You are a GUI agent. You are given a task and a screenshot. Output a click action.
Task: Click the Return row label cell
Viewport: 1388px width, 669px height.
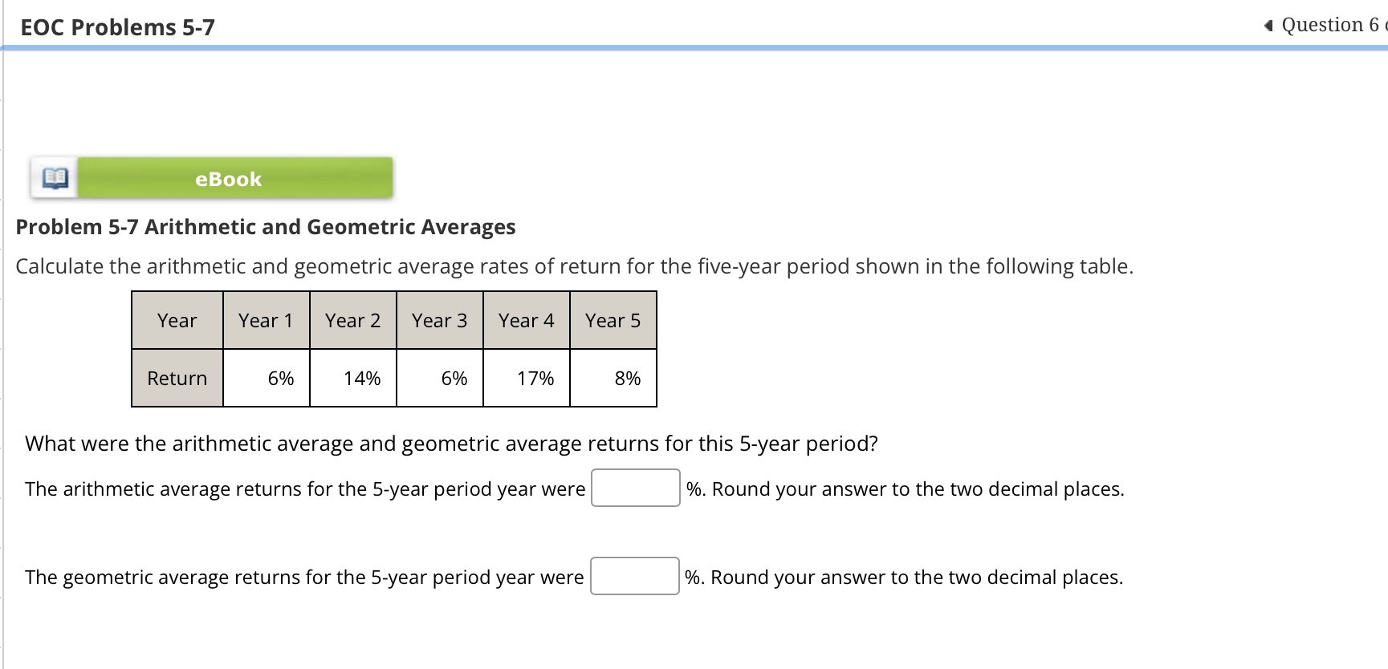pyautogui.click(x=177, y=378)
